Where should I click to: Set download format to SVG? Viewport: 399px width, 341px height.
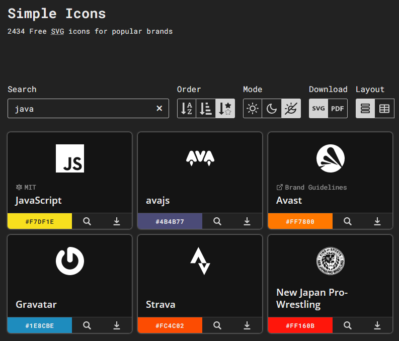[x=318, y=109]
